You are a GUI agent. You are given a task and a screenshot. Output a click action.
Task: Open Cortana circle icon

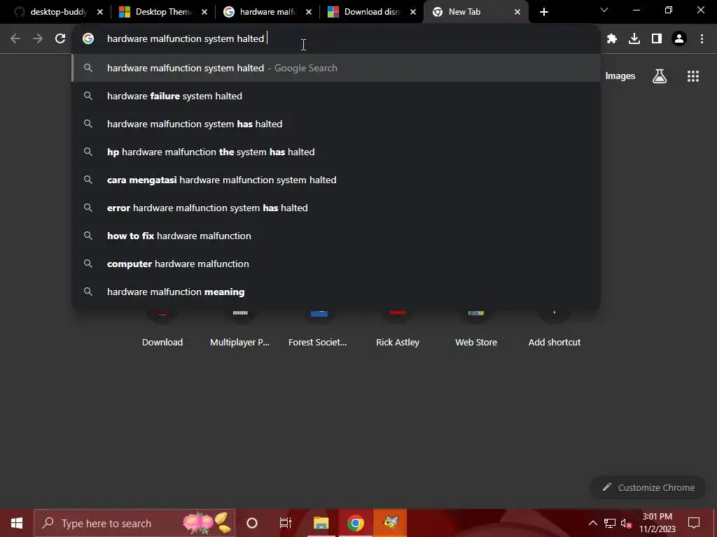click(x=252, y=523)
